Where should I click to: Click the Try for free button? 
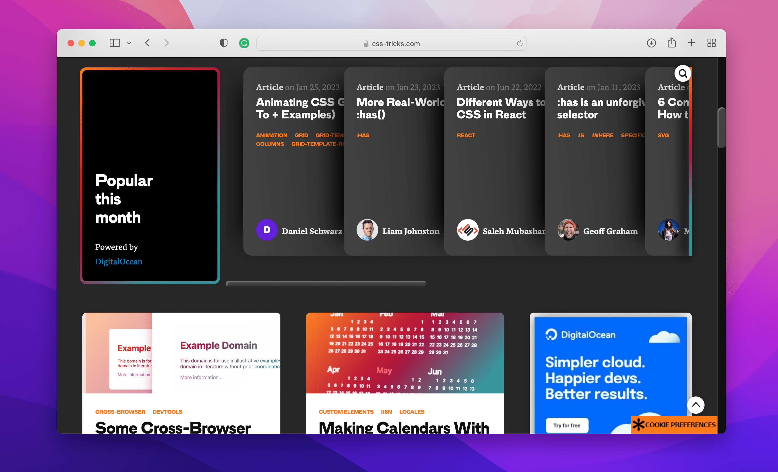pos(567,425)
